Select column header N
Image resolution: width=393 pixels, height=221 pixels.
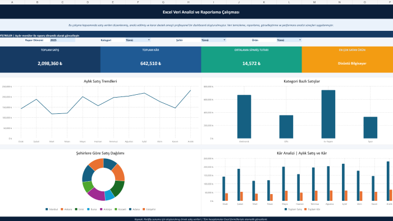(339, 2)
